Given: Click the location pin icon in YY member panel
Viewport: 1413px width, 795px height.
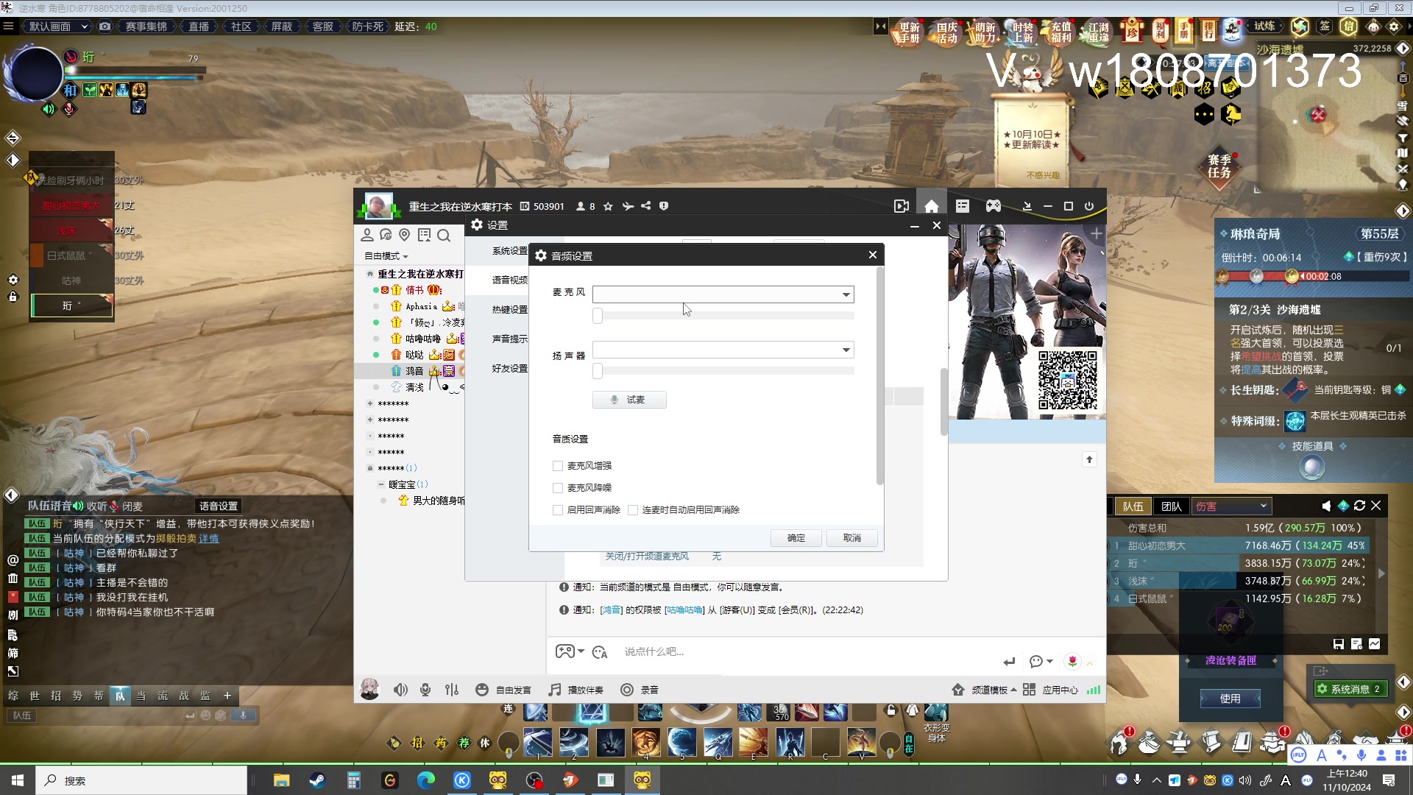Looking at the screenshot, I should click(404, 235).
